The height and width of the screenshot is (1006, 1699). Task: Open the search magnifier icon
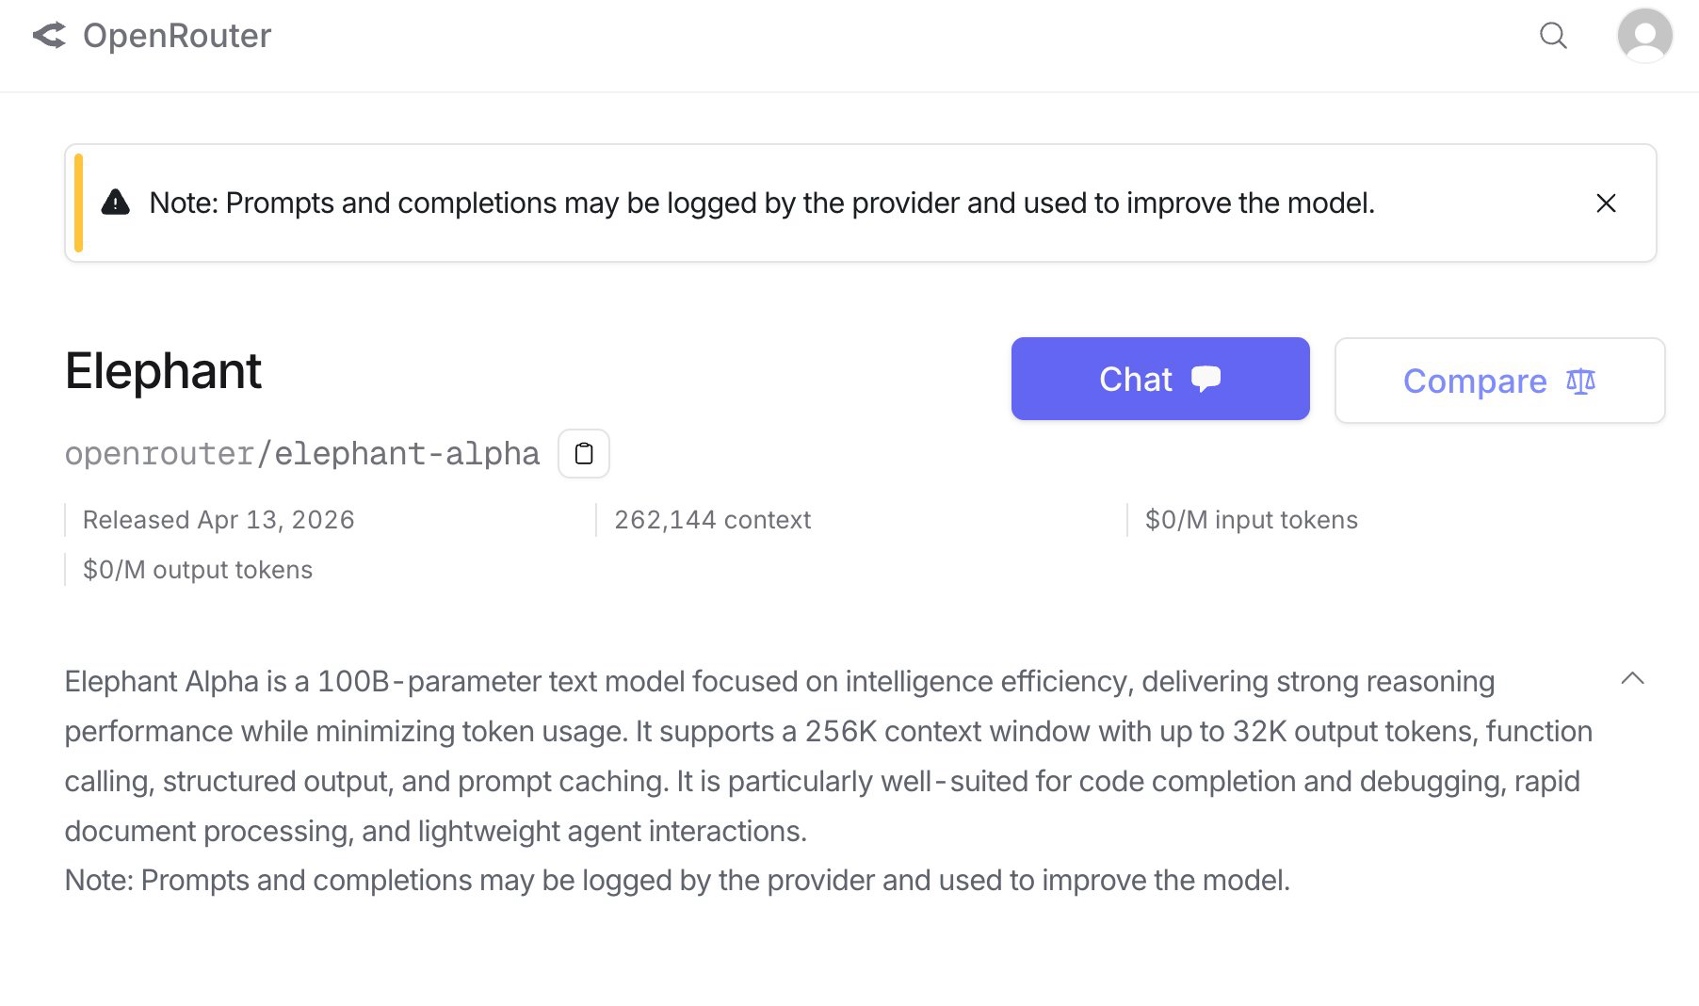tap(1553, 36)
